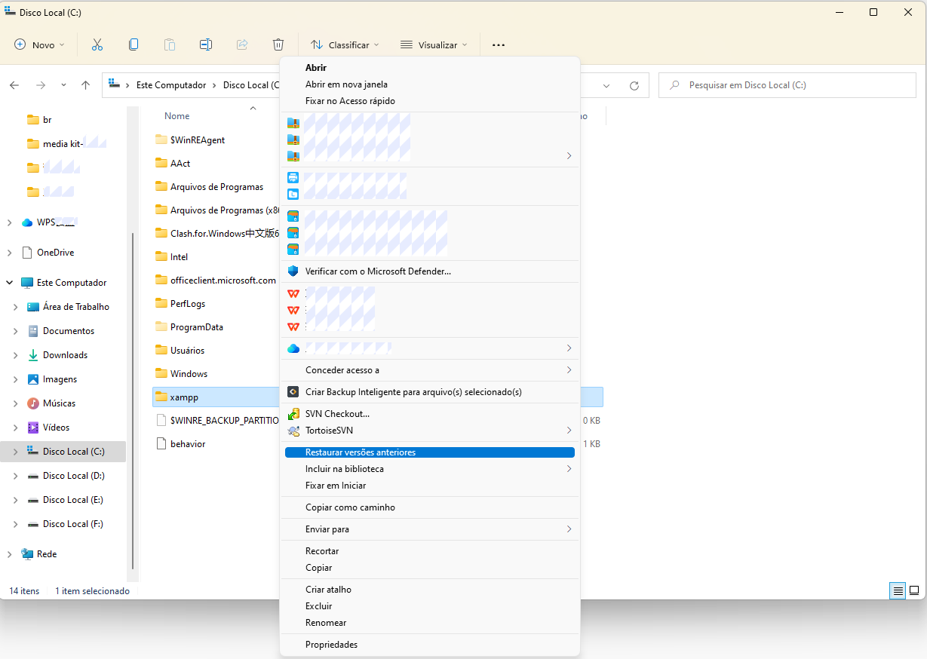
Task: Click the Microsoft Defender shield icon
Action: [293, 271]
